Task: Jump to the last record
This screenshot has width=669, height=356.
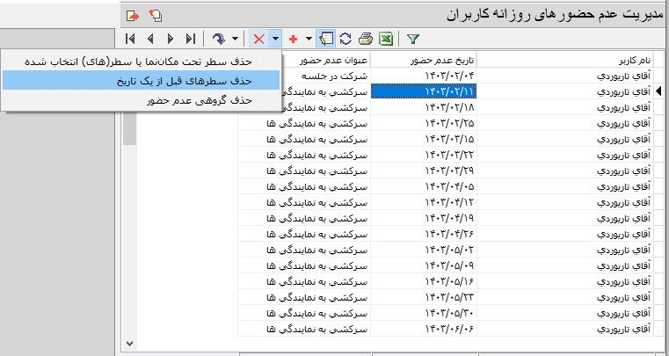Action: click(191, 39)
